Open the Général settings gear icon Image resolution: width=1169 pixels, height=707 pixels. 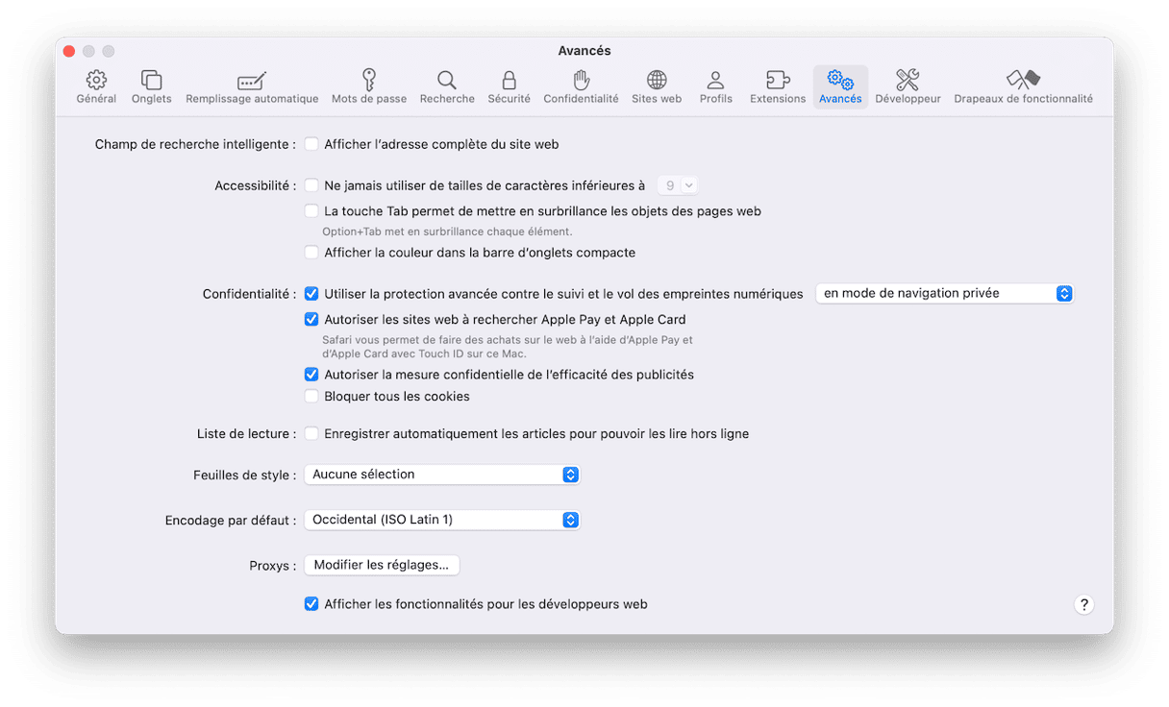96,81
